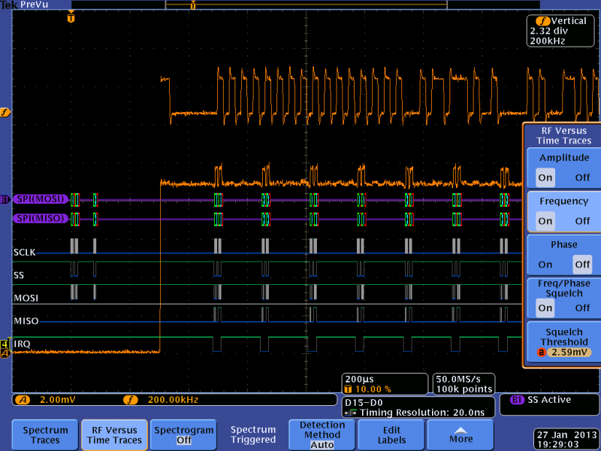Select the frequency trace 'f' waveform handle
Image resolution: width=601 pixels, height=451 pixels.
point(5,112)
